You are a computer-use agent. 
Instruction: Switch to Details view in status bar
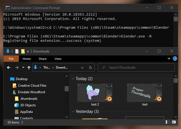168,122
